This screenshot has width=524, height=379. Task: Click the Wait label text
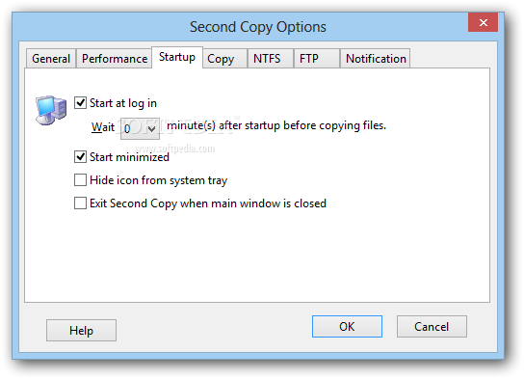103,127
